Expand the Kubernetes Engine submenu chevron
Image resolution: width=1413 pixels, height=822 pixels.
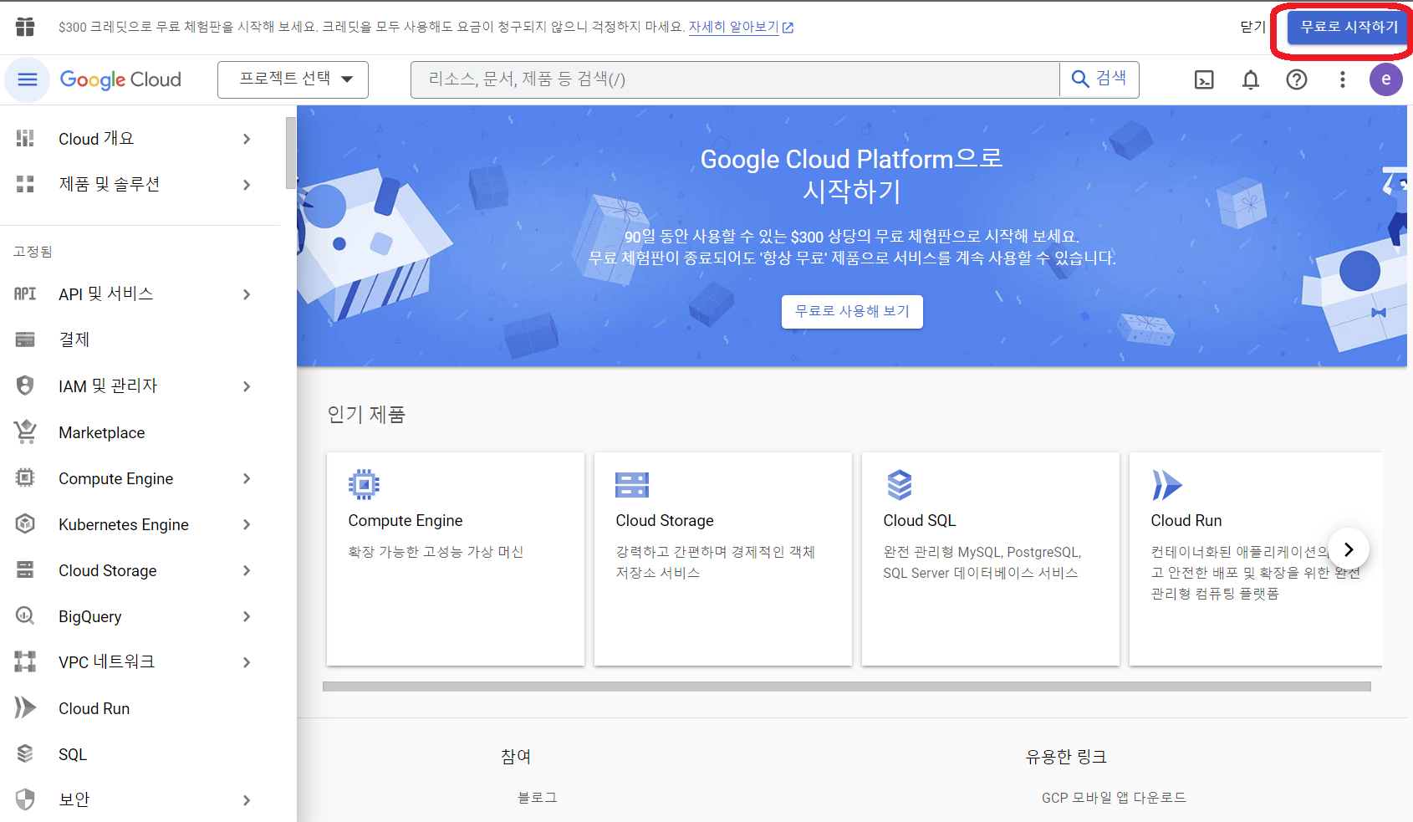pos(247,524)
